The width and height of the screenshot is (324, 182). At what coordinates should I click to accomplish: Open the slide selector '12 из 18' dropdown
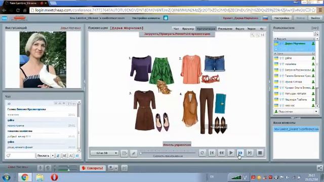pos(104,153)
